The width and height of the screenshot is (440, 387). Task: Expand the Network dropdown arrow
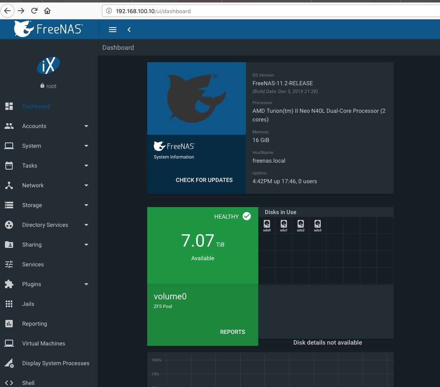(86, 186)
